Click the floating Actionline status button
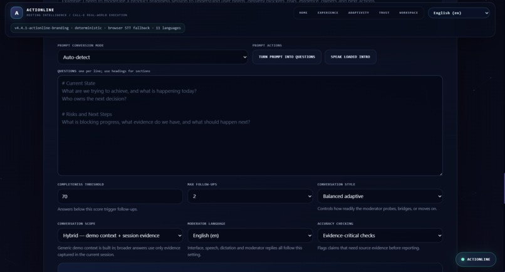 pos(476,259)
